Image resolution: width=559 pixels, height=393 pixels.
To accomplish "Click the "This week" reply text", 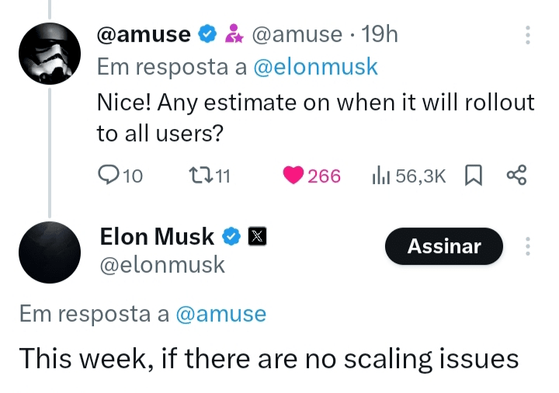I will point(268,359).
